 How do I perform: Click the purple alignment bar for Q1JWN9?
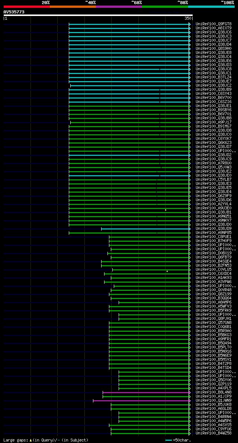[x=141, y=401]
